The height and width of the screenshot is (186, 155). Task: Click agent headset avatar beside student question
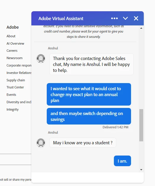pyautogui.click(x=41, y=143)
